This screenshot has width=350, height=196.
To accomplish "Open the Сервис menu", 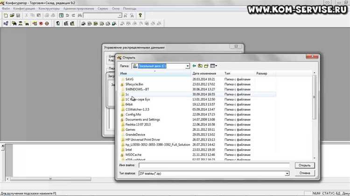I will point(103,8).
